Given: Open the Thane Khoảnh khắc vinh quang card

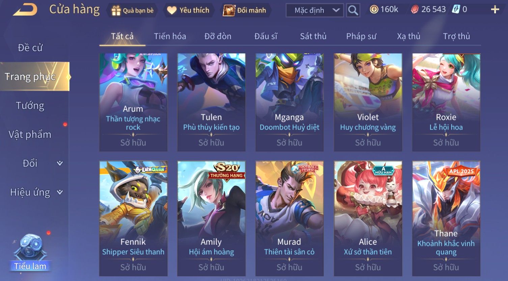Looking at the screenshot, I should (446, 219).
